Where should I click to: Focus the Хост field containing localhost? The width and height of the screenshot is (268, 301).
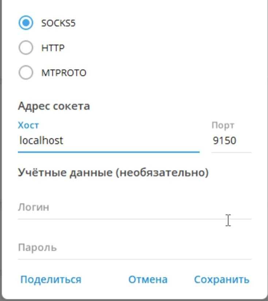coord(109,140)
